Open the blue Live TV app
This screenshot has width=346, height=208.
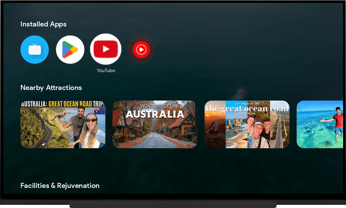click(x=35, y=49)
